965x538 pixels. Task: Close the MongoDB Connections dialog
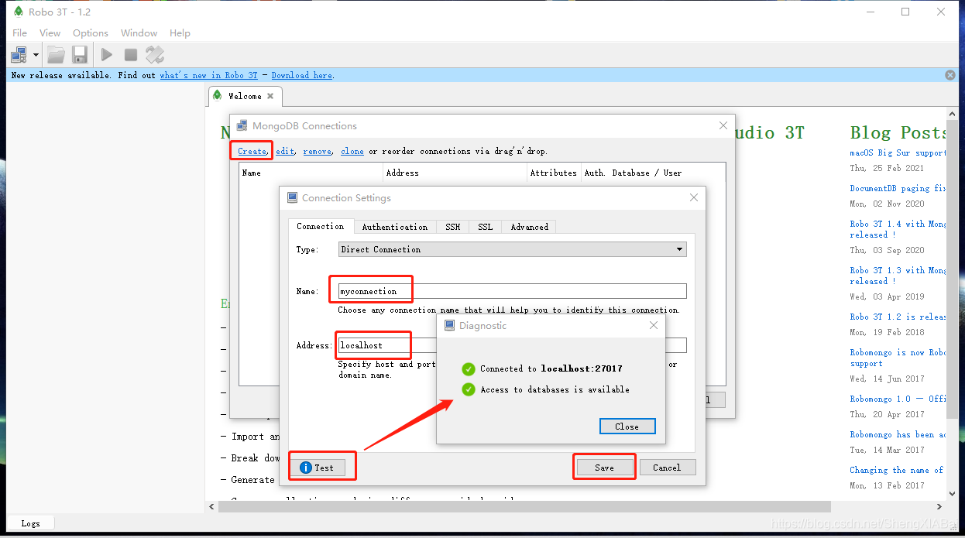click(723, 125)
